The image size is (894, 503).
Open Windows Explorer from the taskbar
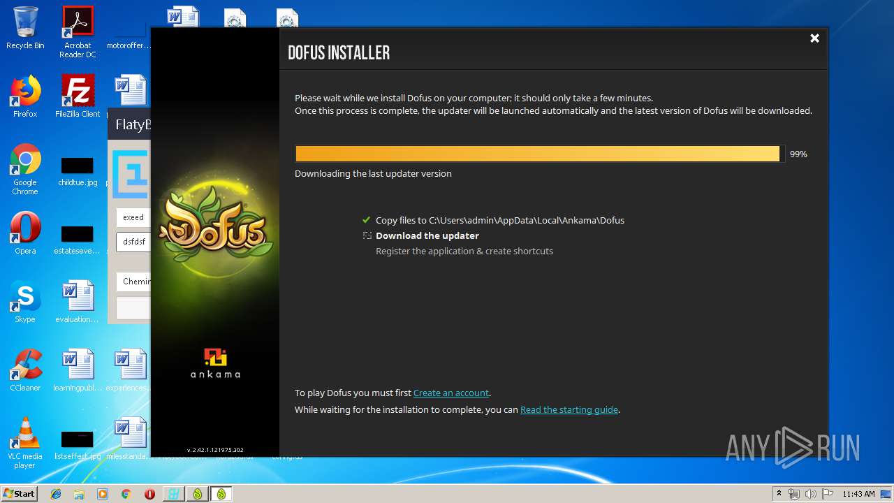pos(79,494)
